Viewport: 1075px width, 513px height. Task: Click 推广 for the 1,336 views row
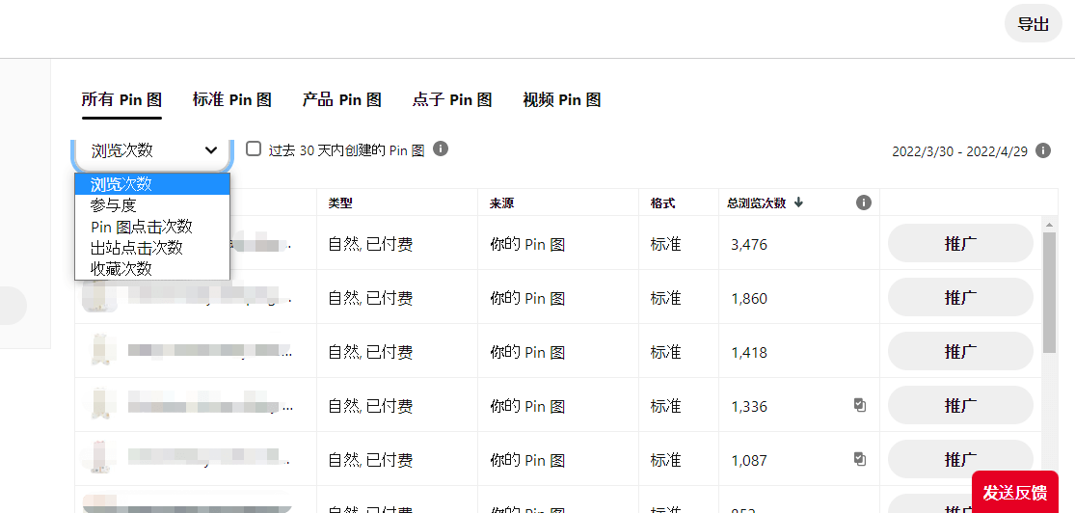click(960, 405)
